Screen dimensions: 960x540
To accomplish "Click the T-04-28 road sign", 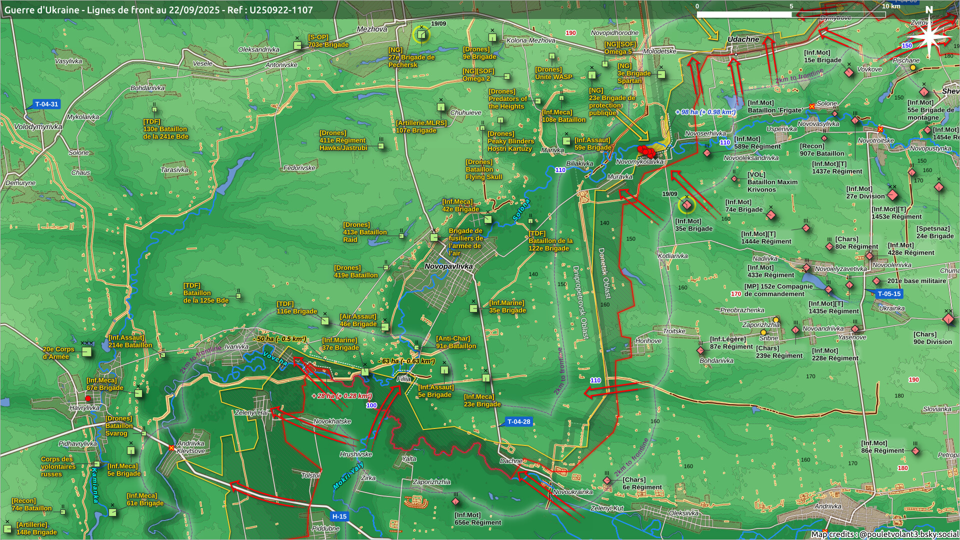I will tap(518, 422).
